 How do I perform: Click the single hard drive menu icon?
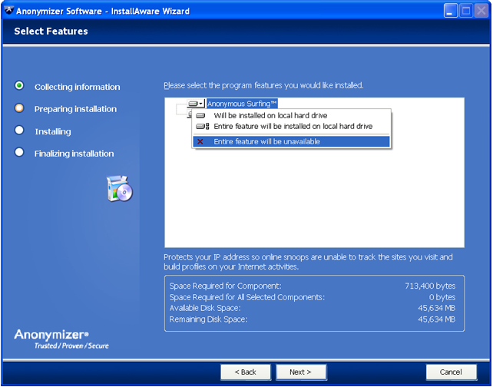point(201,116)
